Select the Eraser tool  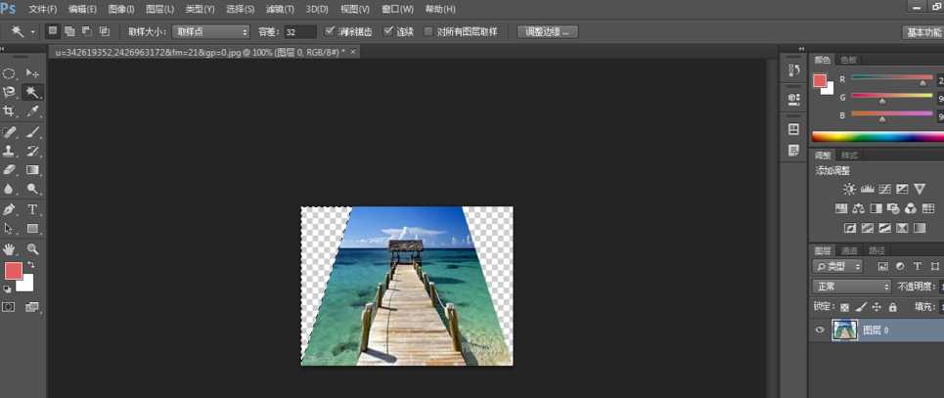click(x=10, y=170)
